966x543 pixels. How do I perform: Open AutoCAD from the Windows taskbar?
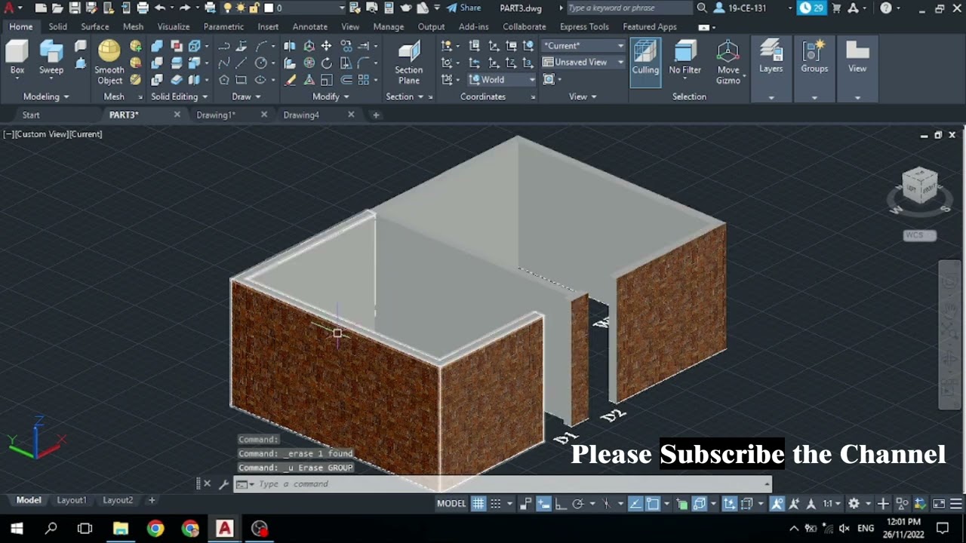(x=225, y=528)
